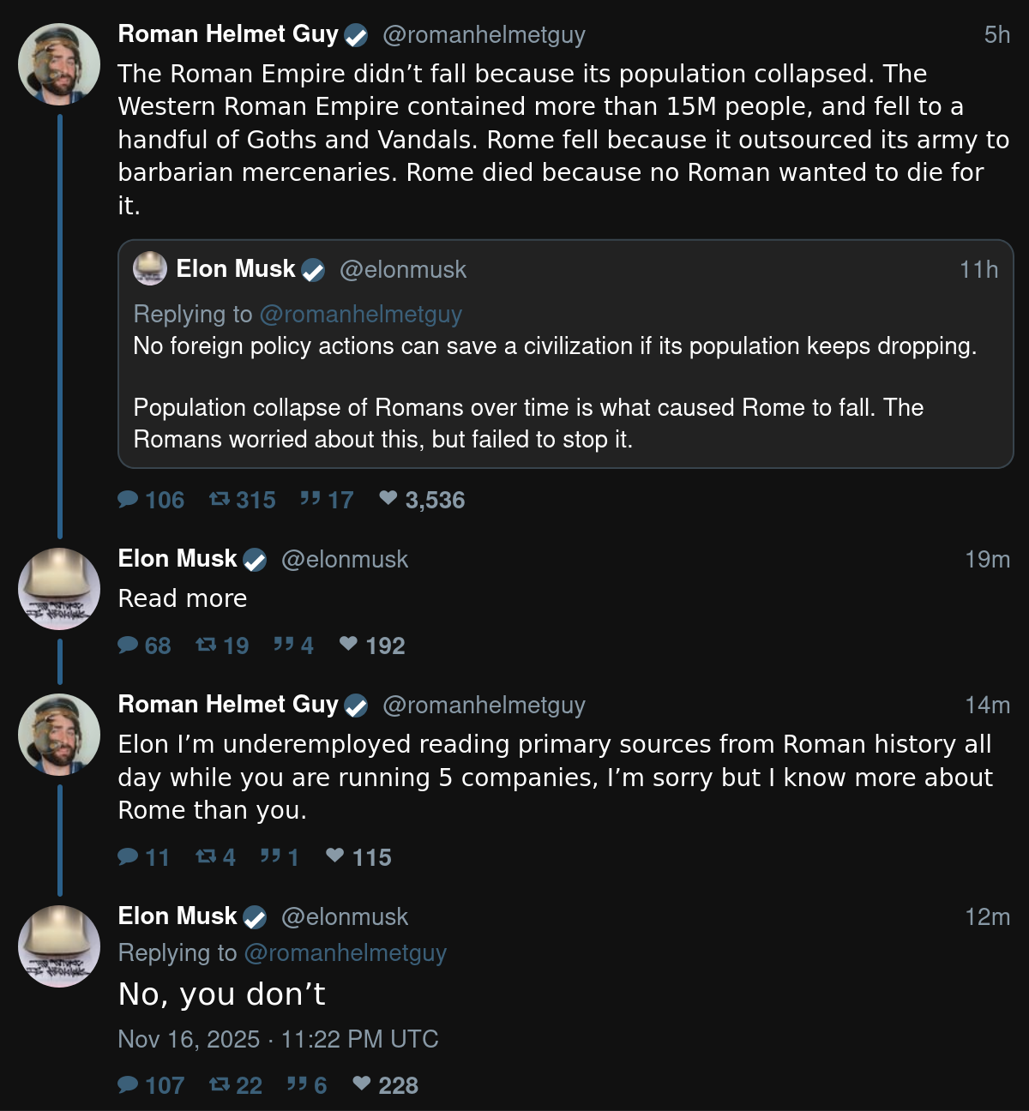Like Elon's "Read more" reply

[x=348, y=644]
